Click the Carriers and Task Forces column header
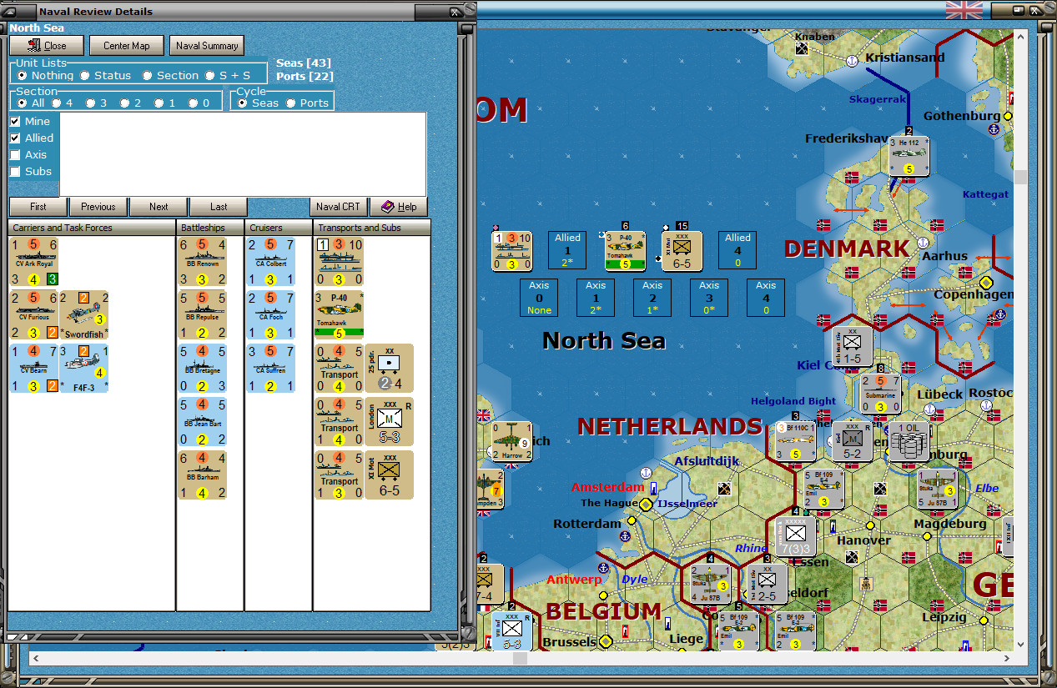 tap(92, 228)
